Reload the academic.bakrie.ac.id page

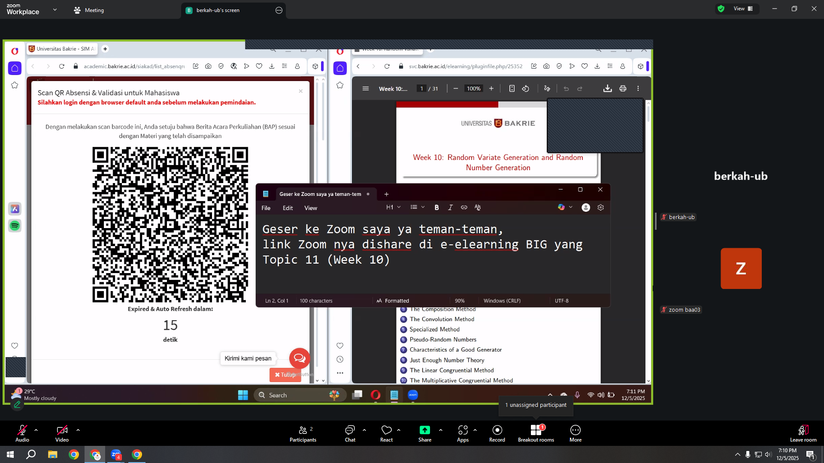click(62, 66)
